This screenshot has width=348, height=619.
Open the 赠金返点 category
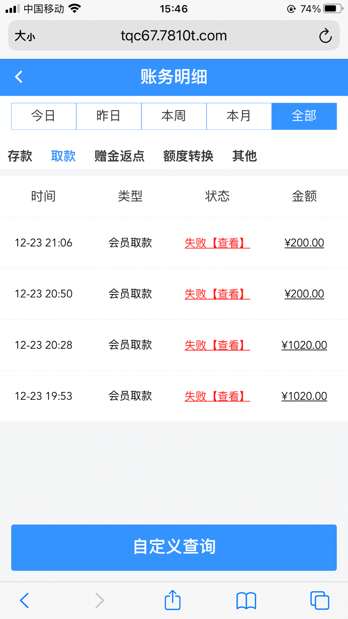[x=119, y=156]
